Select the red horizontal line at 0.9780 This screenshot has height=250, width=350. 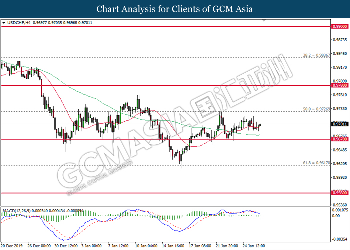pyautogui.click(x=165, y=85)
